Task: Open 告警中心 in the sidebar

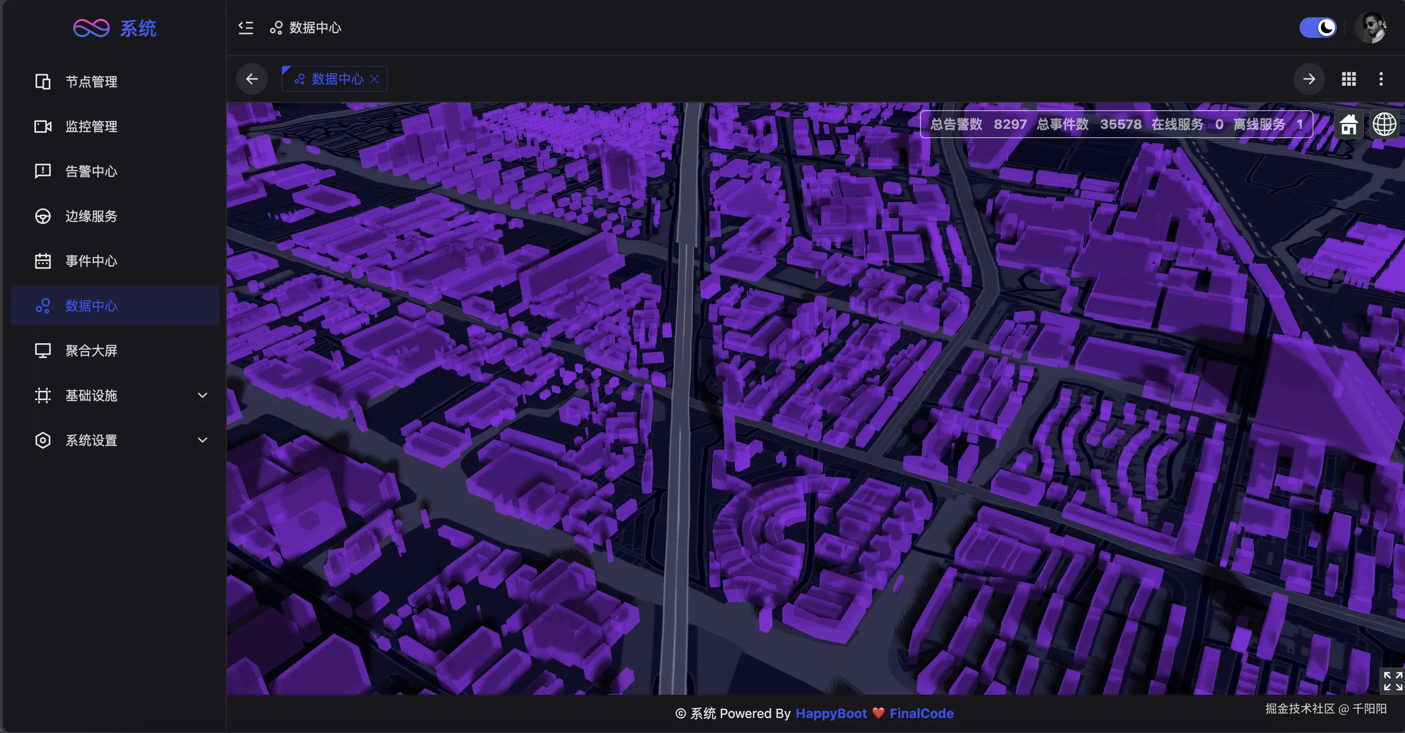Action: [91, 171]
